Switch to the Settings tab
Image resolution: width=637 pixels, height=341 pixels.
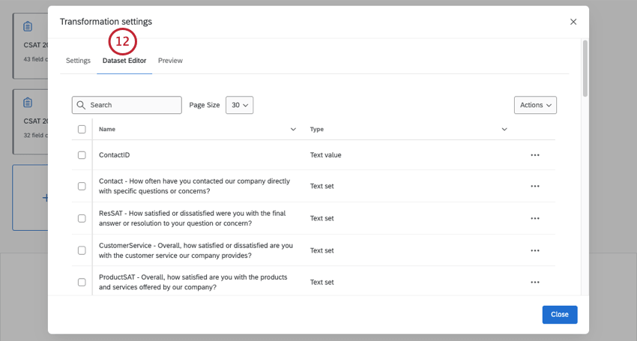coord(78,61)
